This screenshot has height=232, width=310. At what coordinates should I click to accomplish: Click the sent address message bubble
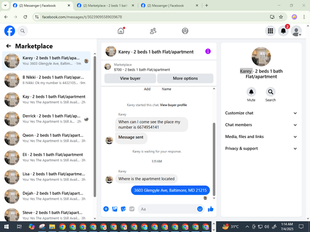170,191
